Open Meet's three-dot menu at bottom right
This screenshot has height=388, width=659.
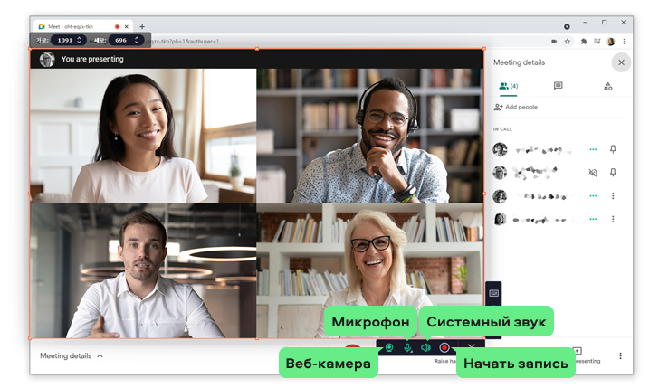pyautogui.click(x=620, y=356)
